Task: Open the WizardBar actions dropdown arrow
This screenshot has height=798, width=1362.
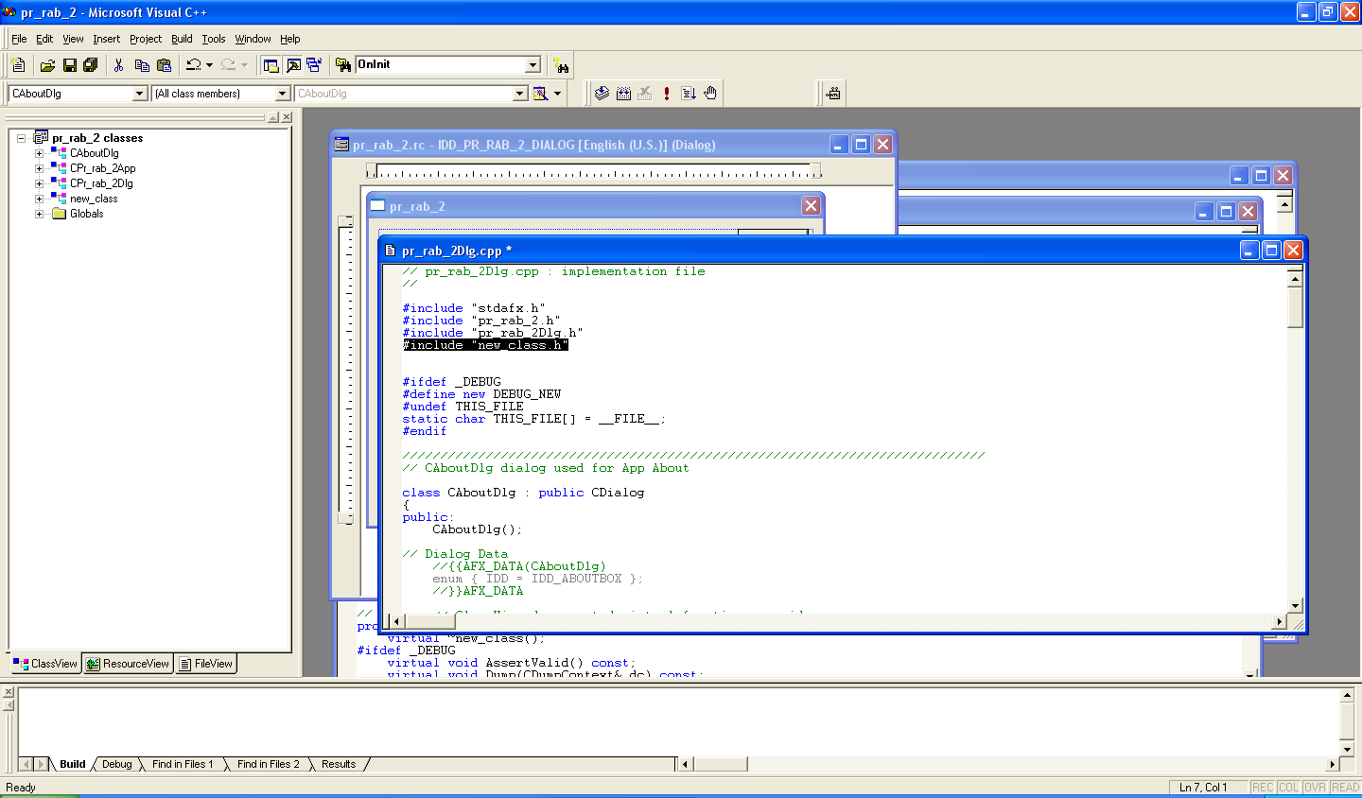Action: click(557, 94)
